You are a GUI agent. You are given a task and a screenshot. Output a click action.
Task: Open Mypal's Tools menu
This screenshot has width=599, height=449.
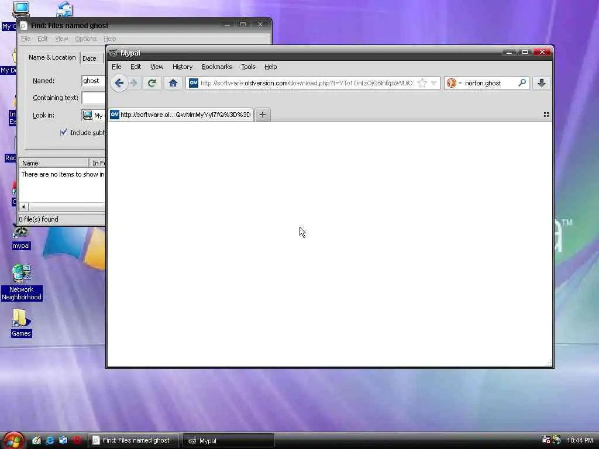point(248,67)
